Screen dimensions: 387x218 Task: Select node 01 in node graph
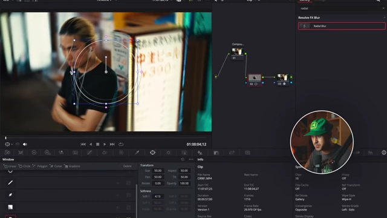pyautogui.click(x=237, y=54)
